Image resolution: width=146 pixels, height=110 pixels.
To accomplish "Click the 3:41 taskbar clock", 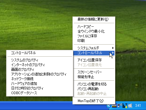I will [x=138, y=106].
